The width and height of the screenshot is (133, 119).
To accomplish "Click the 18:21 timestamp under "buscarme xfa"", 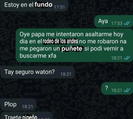I will [x=117, y=58].
